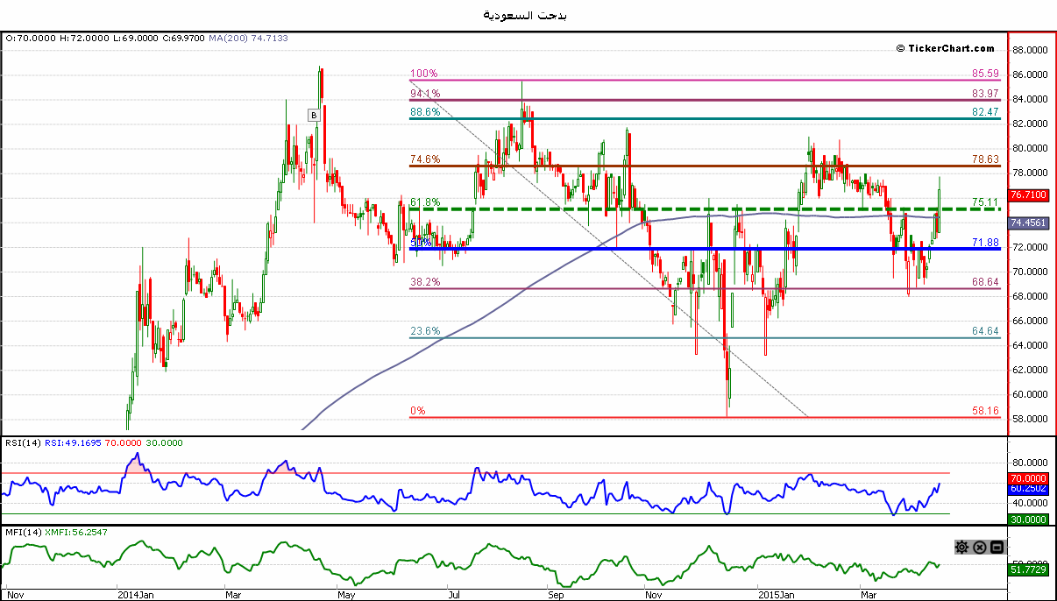
Task: Click the 85.59 Fibonacci price label
Action: [985, 74]
